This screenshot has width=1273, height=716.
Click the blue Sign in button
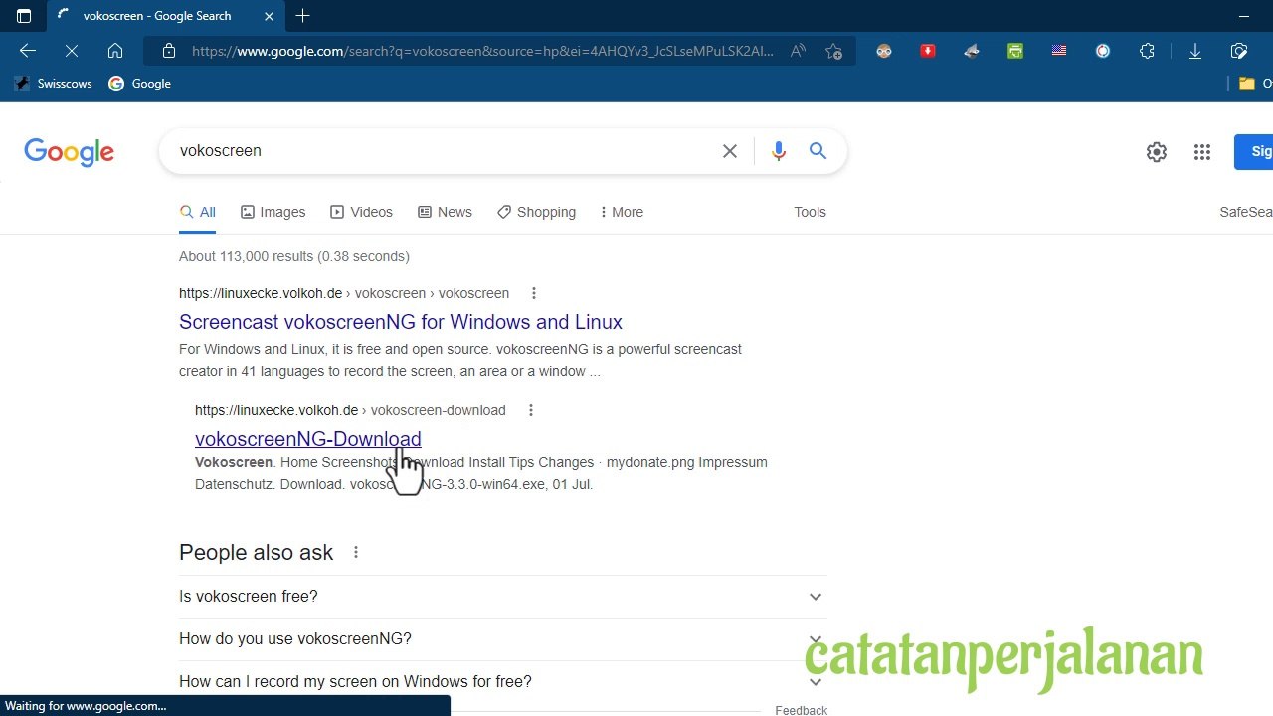pos(1254,152)
